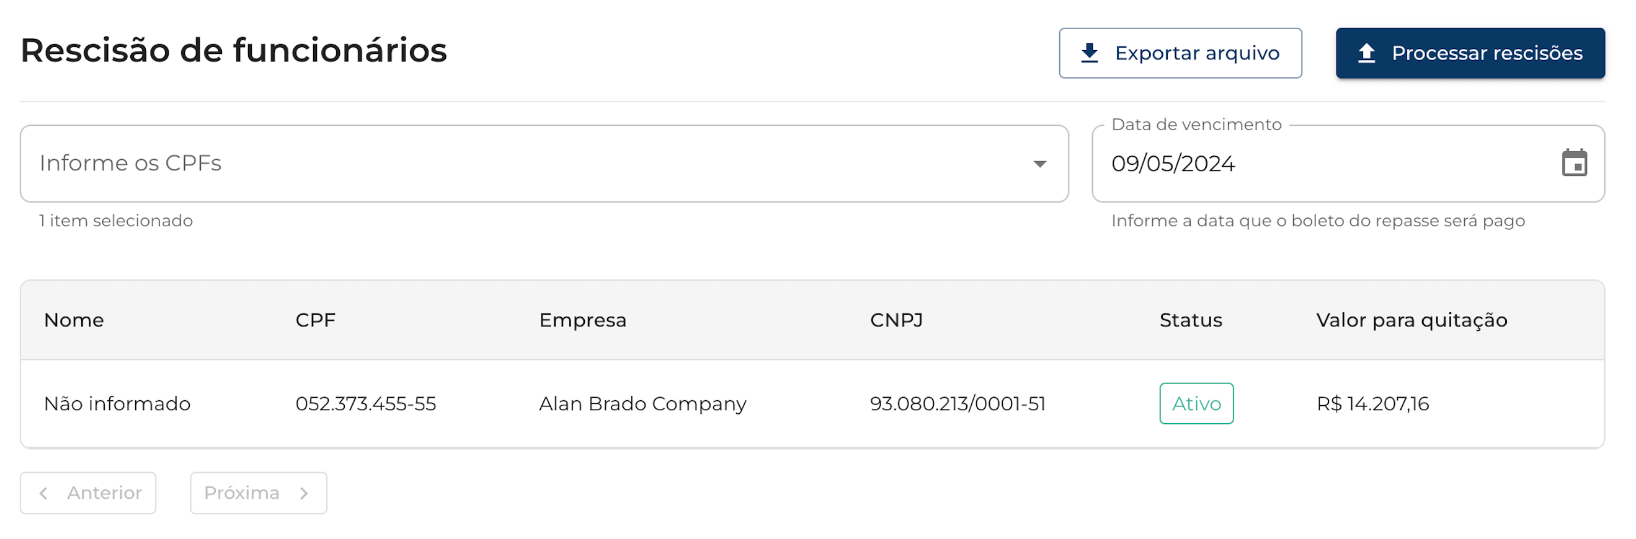This screenshot has width=1636, height=539.
Task: Click the CPF column header
Action: click(315, 320)
